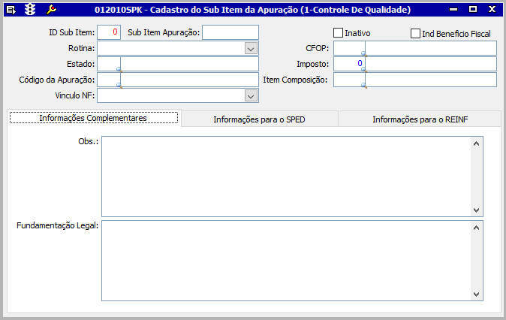Maximize the Cadastro do Sub Item window

(x=473, y=9)
